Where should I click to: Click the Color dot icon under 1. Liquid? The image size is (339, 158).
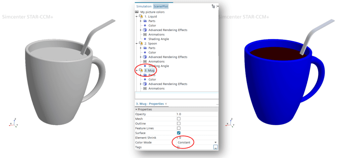click(145, 26)
